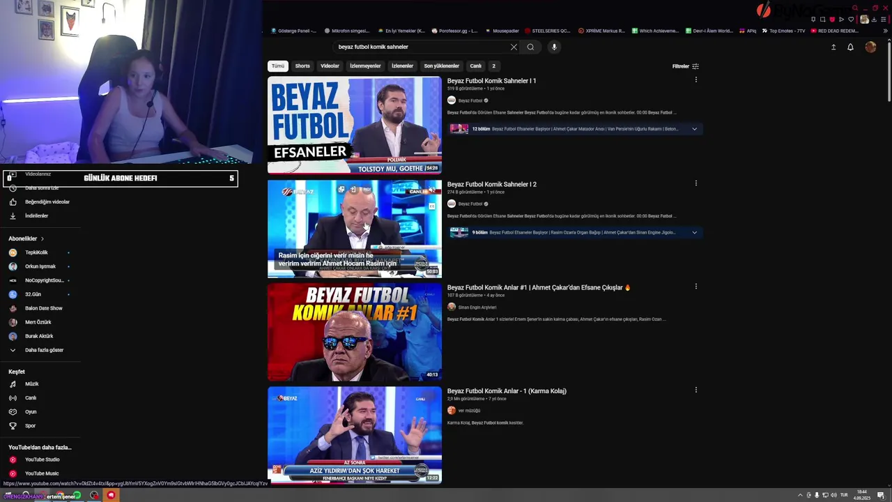Select the Videolar filter chip

330,66
